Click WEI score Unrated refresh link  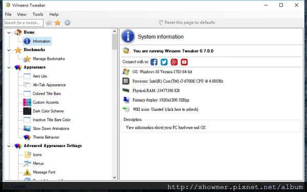pyautogui.click(x=165, y=109)
